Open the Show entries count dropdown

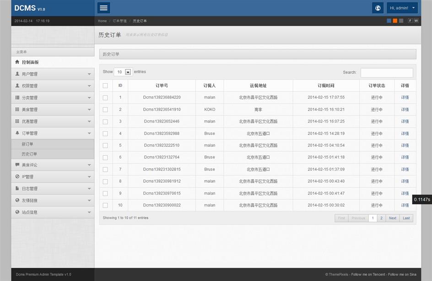pos(123,72)
